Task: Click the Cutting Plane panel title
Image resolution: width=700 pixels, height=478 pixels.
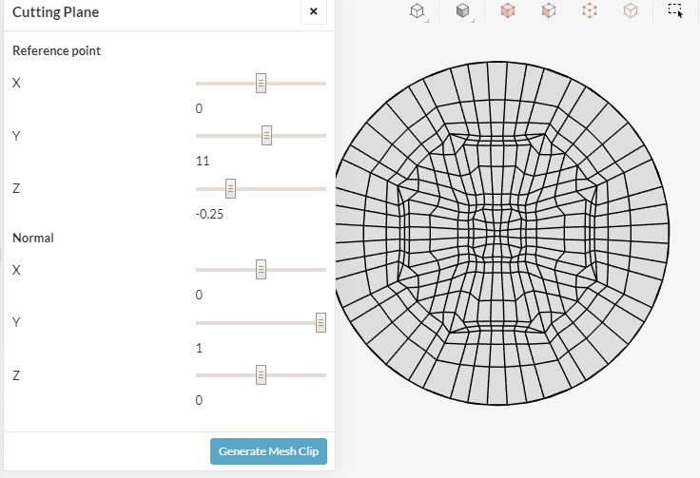Action: click(x=55, y=12)
